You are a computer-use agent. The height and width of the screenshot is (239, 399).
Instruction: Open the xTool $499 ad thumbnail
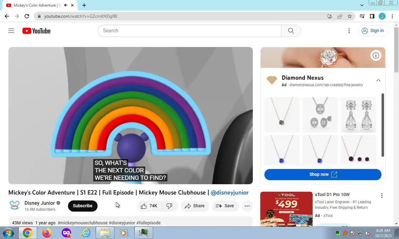click(x=286, y=209)
